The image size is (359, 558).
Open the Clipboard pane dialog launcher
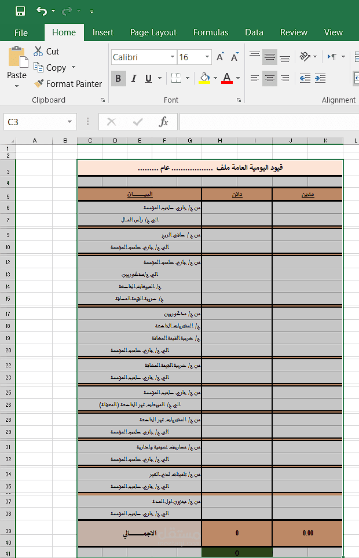(102, 100)
